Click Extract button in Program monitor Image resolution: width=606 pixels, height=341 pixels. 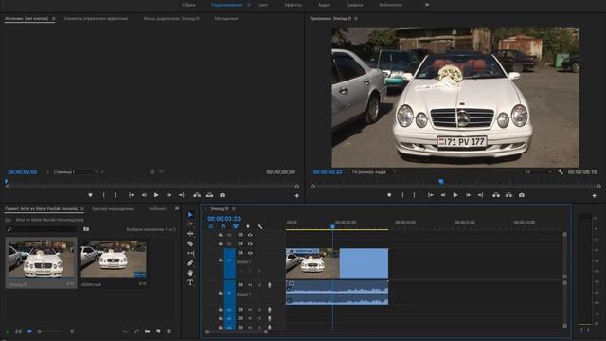[x=508, y=195]
